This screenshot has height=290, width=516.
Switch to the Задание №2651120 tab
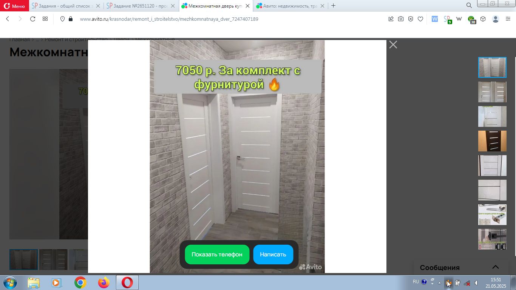coord(141,6)
